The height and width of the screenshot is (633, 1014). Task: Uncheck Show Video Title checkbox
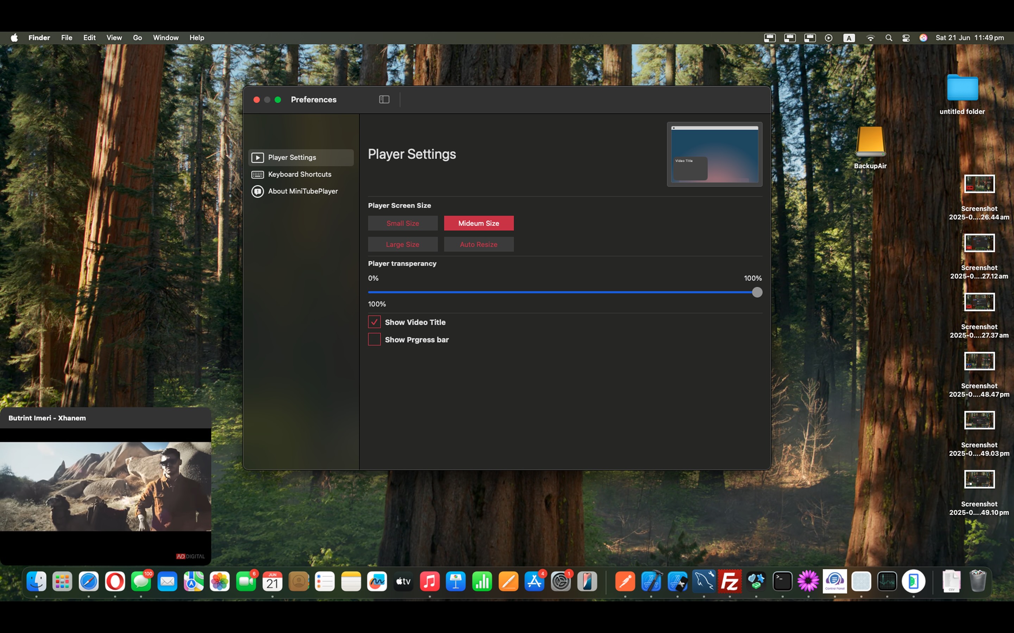pos(374,322)
